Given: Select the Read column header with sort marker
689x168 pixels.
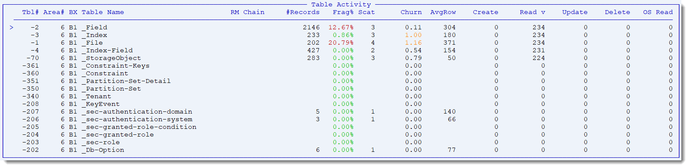Looking at the screenshot, I should point(532,12).
